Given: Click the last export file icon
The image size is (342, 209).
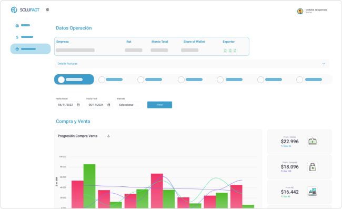Looking at the screenshot, I should pos(235,51).
